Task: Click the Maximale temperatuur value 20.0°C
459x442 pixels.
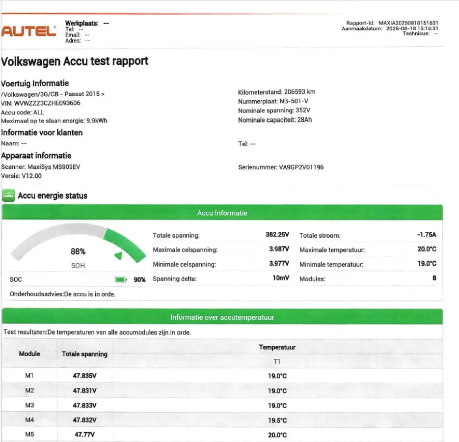Action: point(427,249)
